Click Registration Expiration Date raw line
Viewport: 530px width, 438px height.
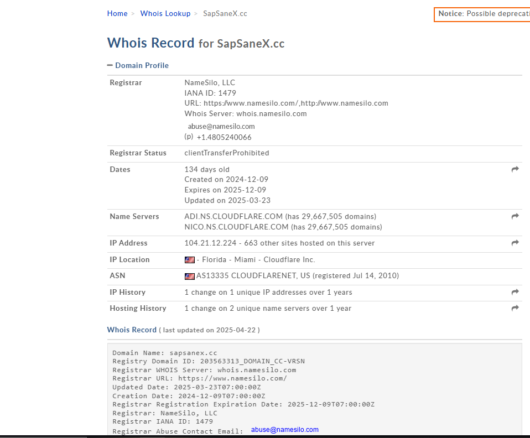pos(243,405)
